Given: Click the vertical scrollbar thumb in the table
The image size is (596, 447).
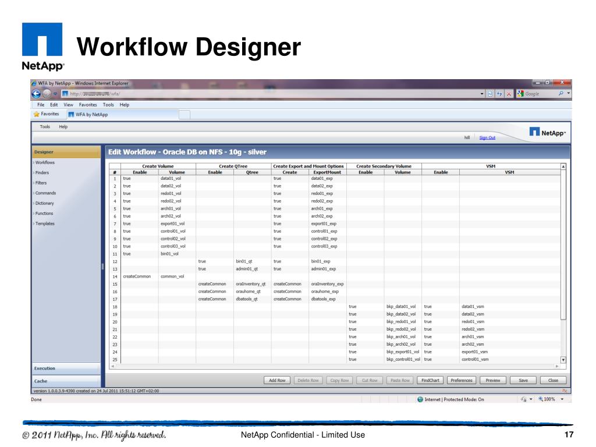Looking at the screenshot, I should click(x=563, y=245).
